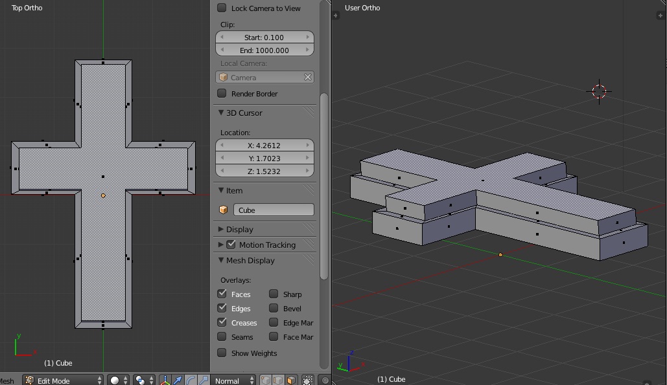
Task: Toggle limit selection to visible icon
Action: point(308,380)
